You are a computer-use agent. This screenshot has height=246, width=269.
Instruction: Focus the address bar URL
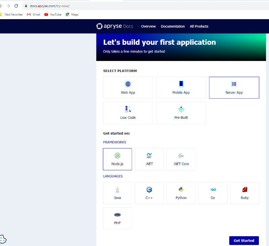click(x=50, y=6)
